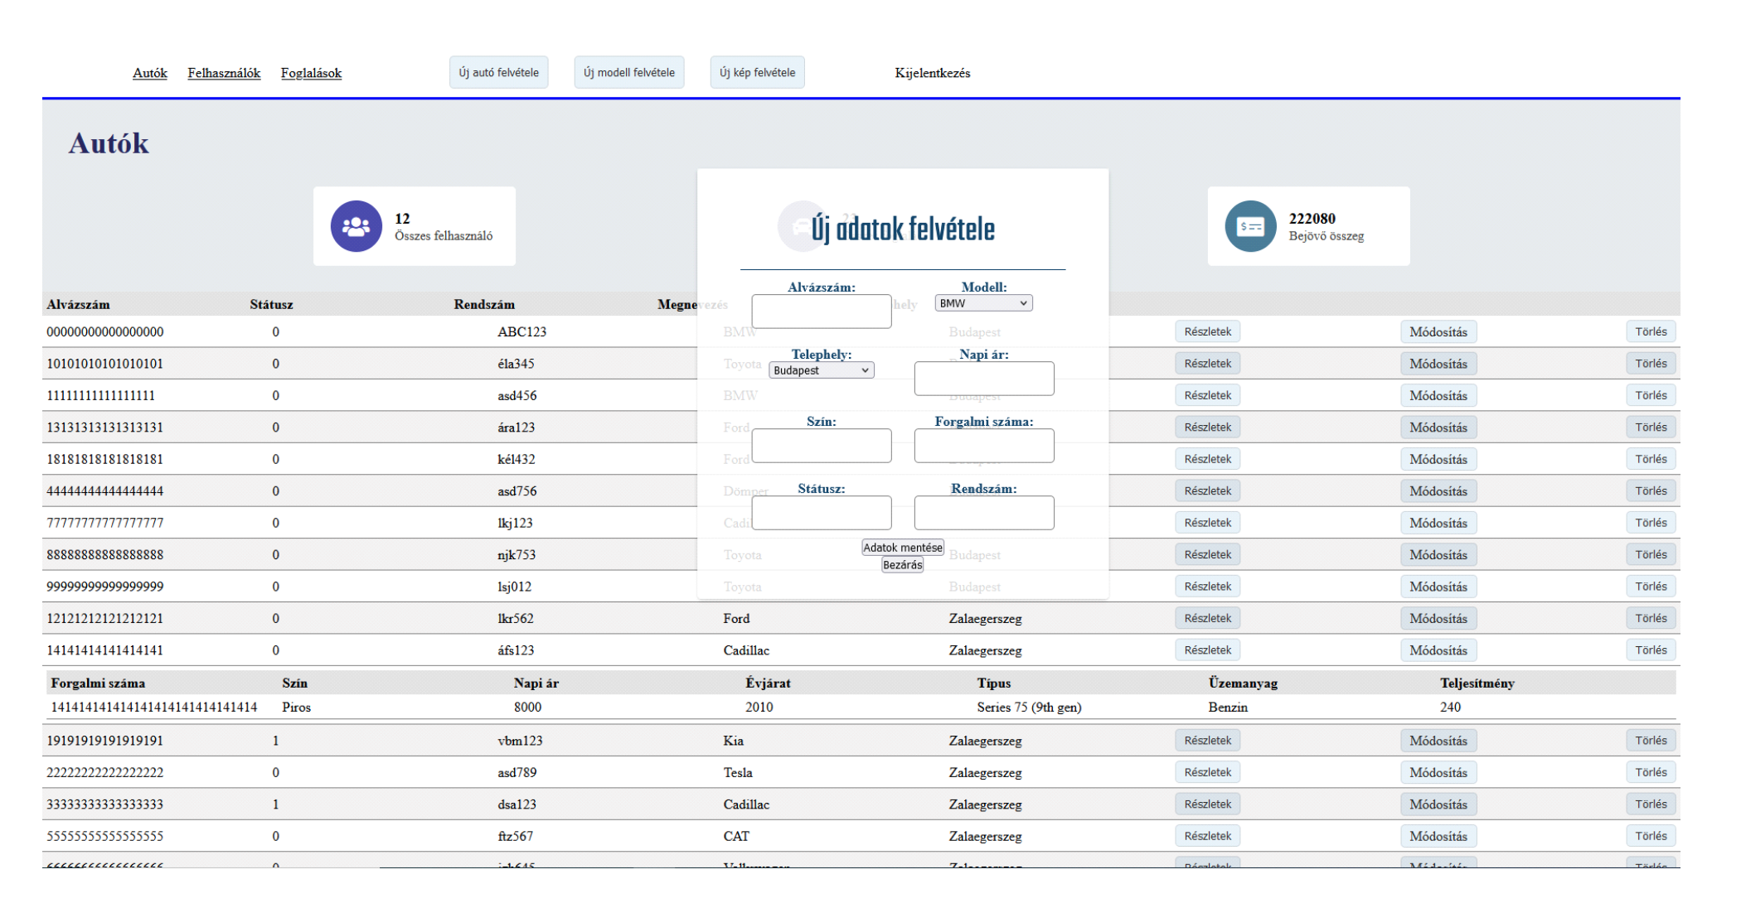This screenshot has height=913, width=1746.
Task: Open Részletek for Ford lkr562
Action: click(1207, 618)
